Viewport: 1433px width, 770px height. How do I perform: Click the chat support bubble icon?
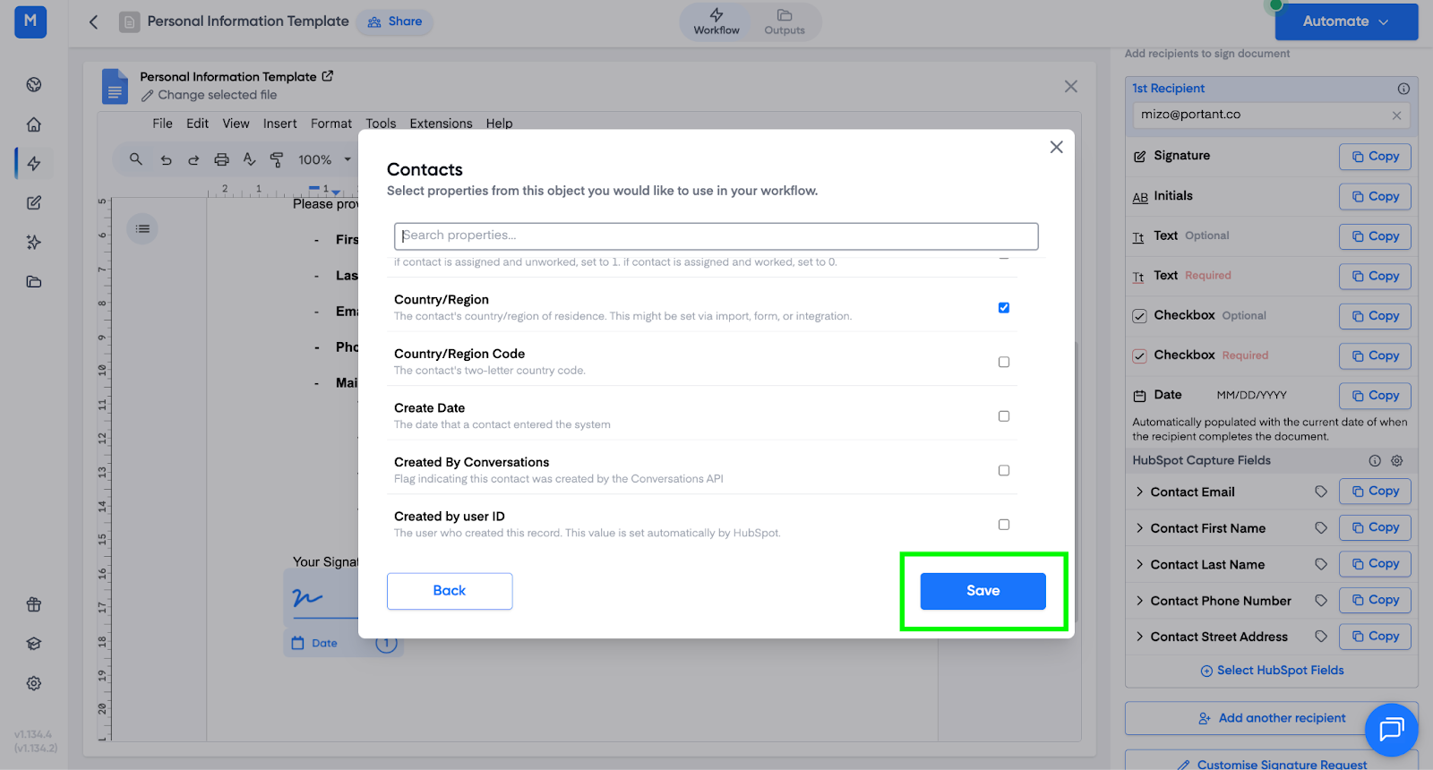click(1391, 730)
